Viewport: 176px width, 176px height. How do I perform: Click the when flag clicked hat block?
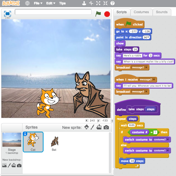pyautogui.click(x=129, y=24)
